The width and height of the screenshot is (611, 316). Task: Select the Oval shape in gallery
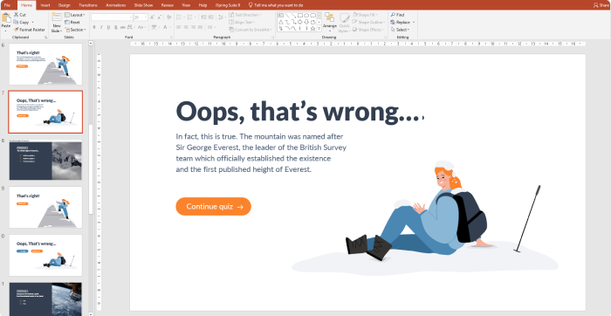coord(306,15)
